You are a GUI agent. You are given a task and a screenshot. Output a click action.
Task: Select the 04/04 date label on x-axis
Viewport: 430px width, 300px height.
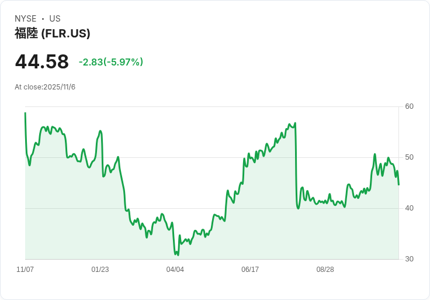[x=175, y=270]
